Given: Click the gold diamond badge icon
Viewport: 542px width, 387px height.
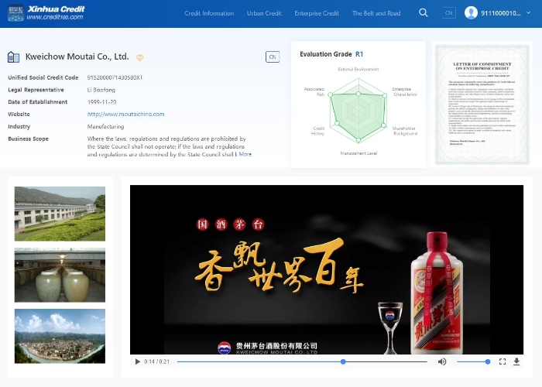Looking at the screenshot, I should point(139,58).
